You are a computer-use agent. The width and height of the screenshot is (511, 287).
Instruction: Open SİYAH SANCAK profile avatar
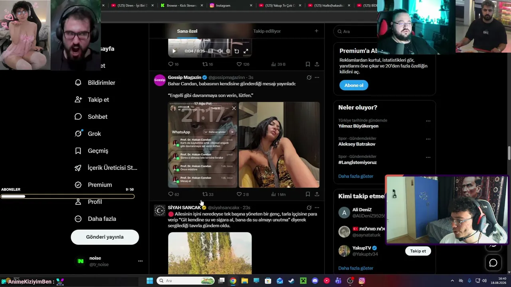coord(160,210)
